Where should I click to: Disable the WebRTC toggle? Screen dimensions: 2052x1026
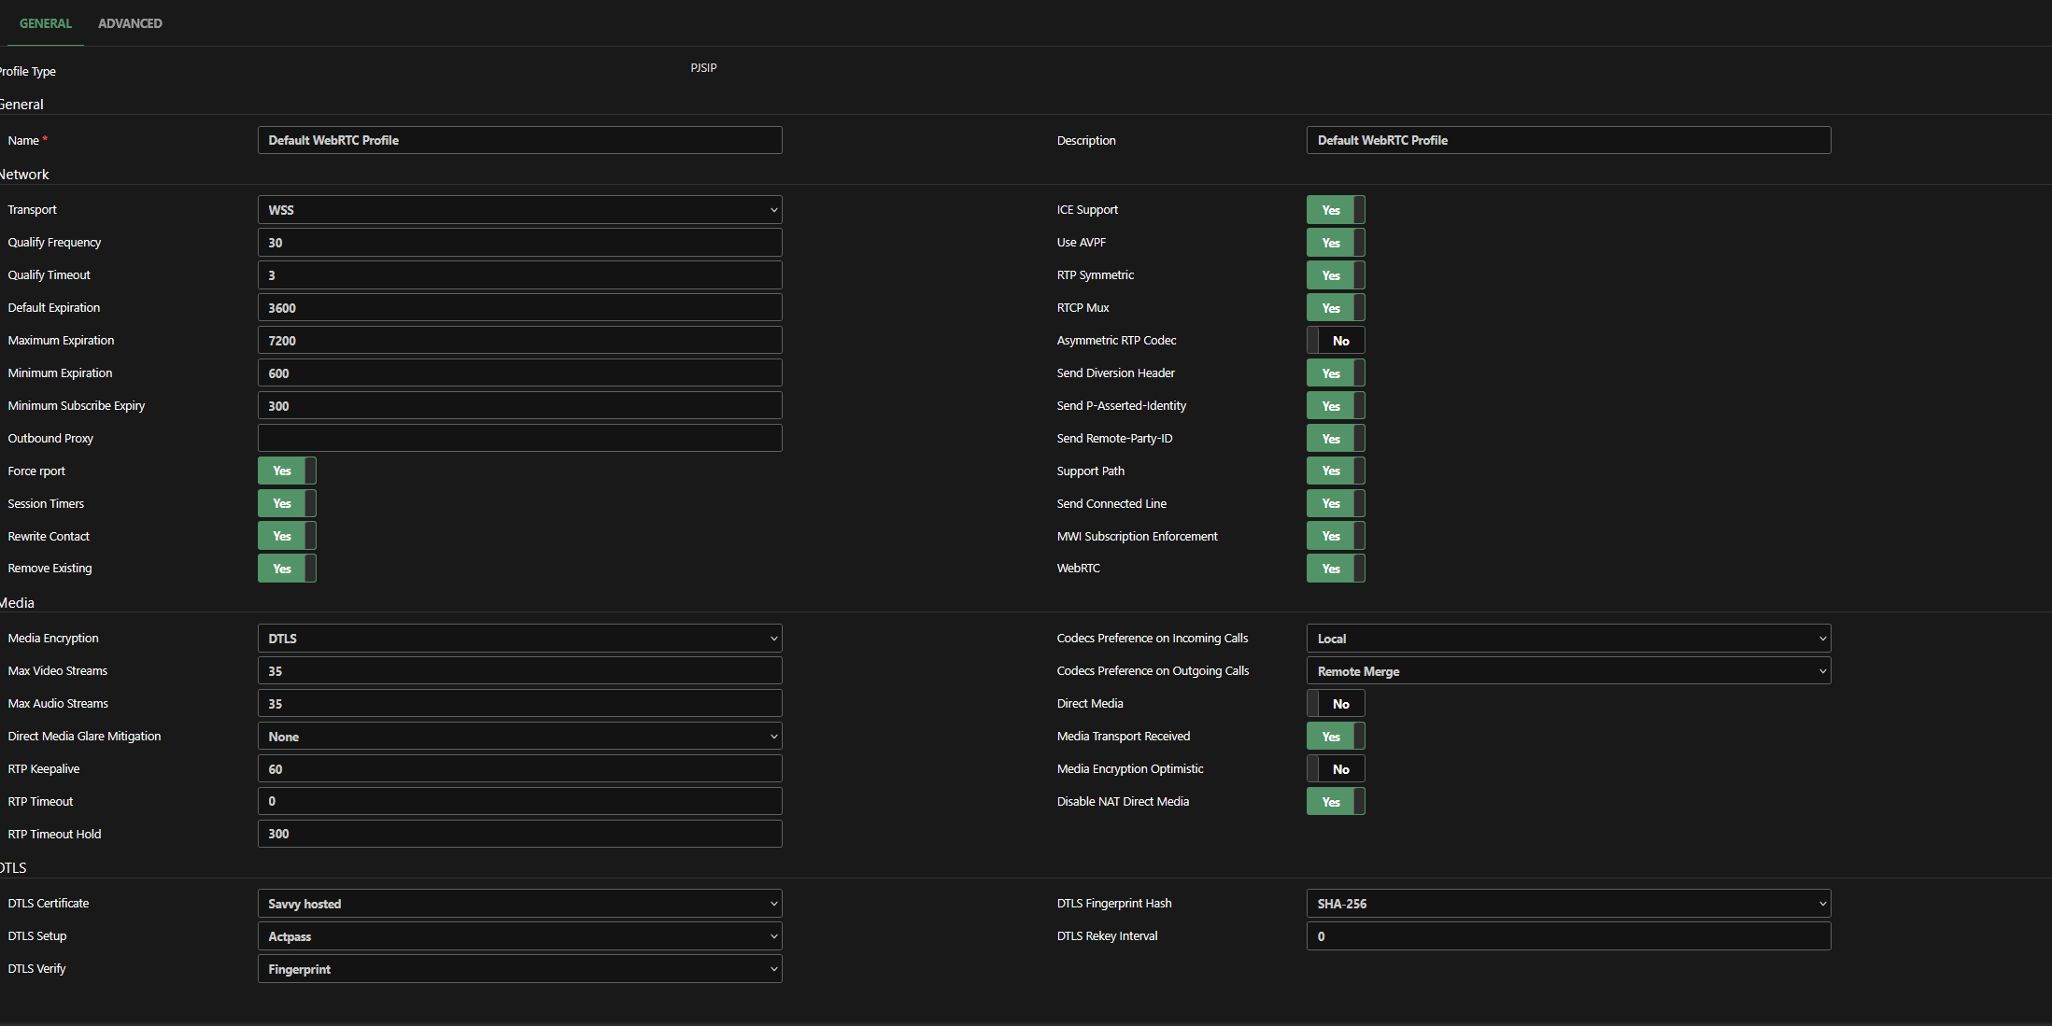point(1336,569)
